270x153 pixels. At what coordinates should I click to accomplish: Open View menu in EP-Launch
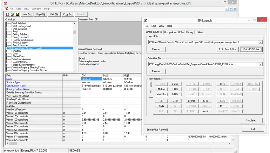161,26
